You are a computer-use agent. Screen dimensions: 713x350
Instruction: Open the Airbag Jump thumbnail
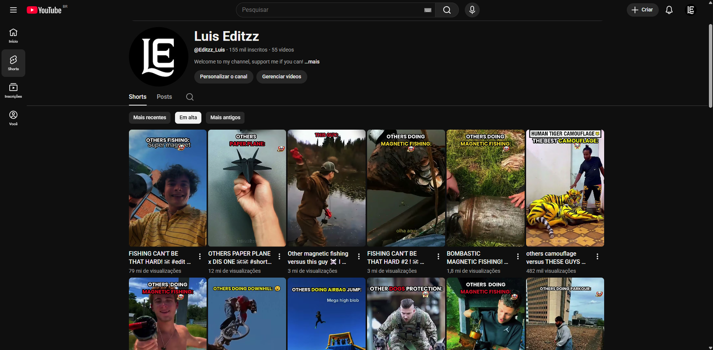(x=327, y=314)
